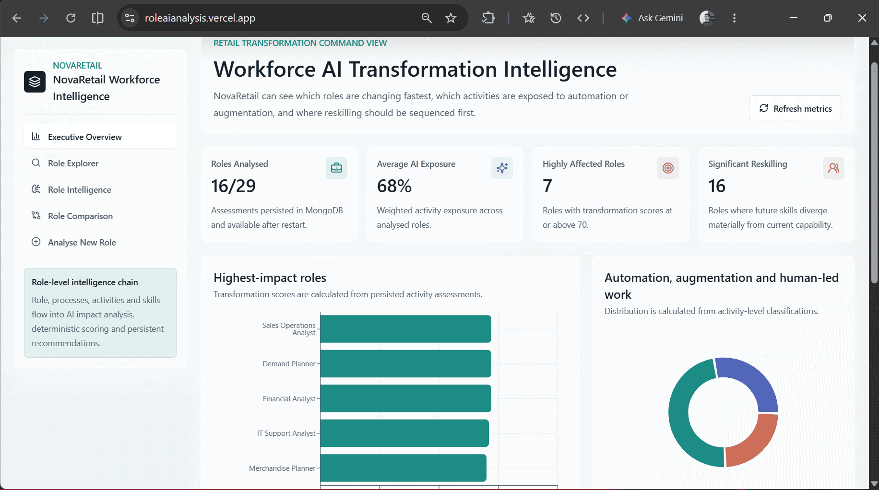Click the Workforce AI Transformation Intelligence title
879x490 pixels.
pyautogui.click(x=415, y=70)
